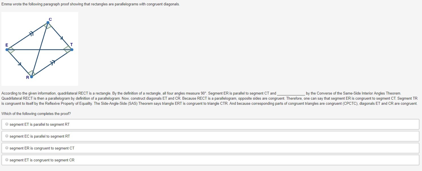The image size is (422, 171).
Task: Click the blank fill-in line in the proof paragraph
Action: point(291,93)
